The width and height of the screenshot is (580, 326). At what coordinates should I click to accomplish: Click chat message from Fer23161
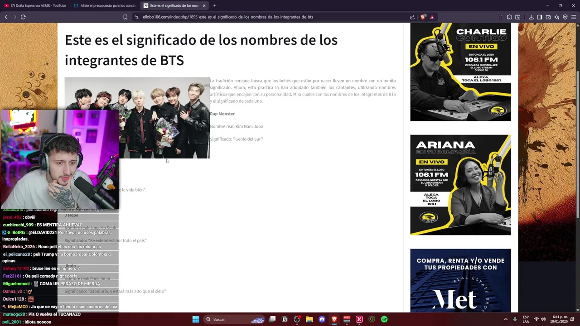click(x=40, y=276)
